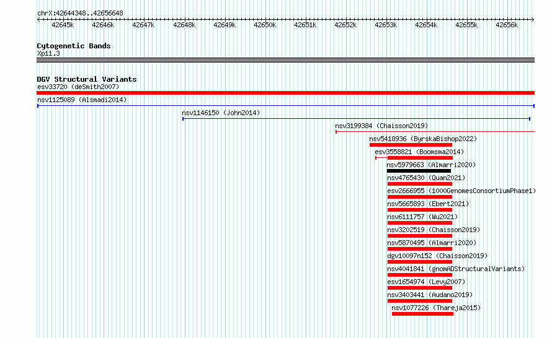Open nsv3199384 (Chaisson2019) label
552x338 pixels.
pyautogui.click(x=381, y=126)
